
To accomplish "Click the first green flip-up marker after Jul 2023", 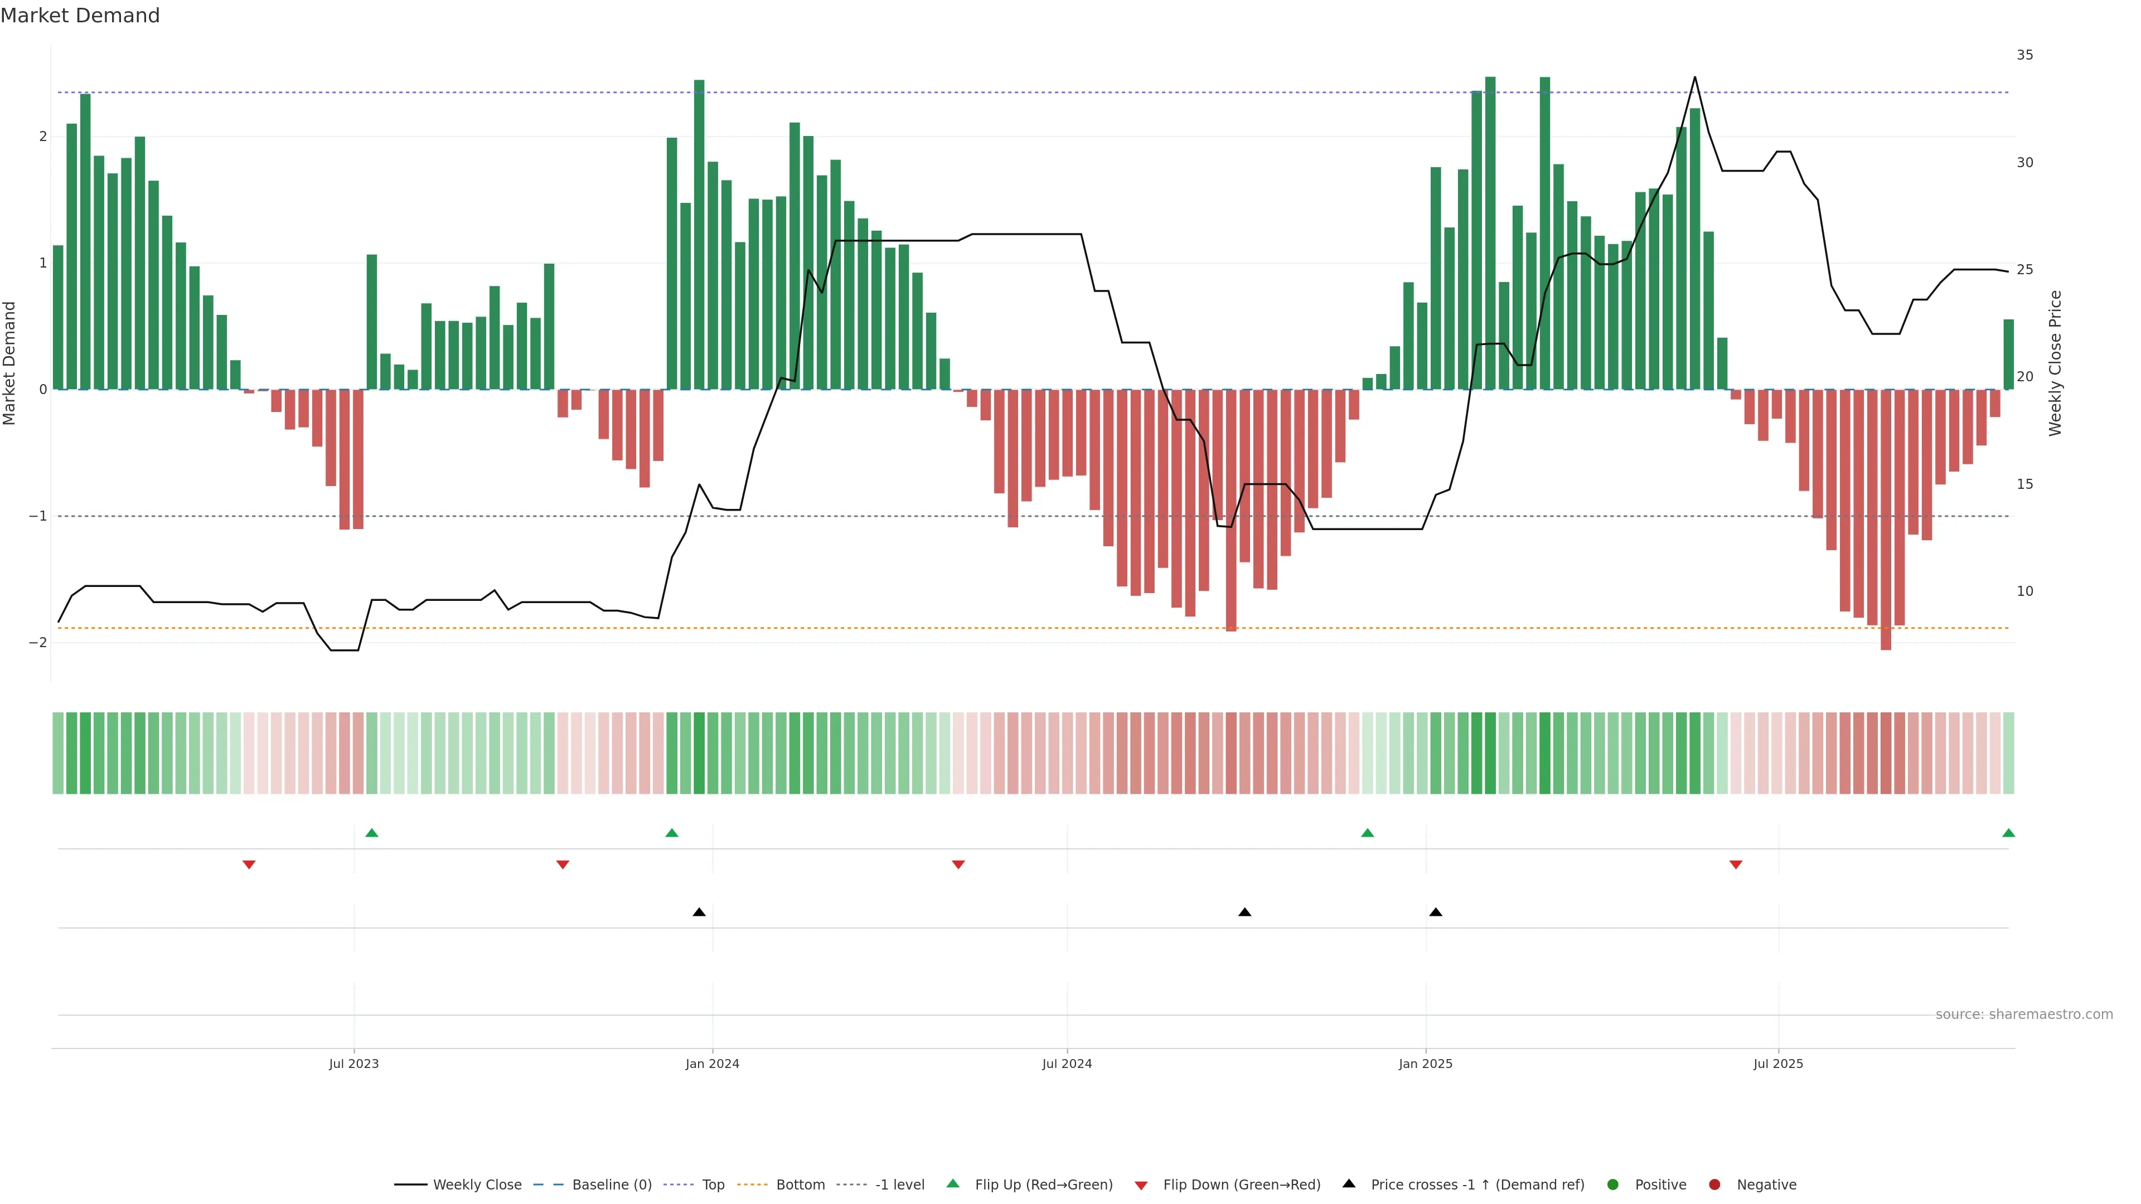I will tap(371, 833).
